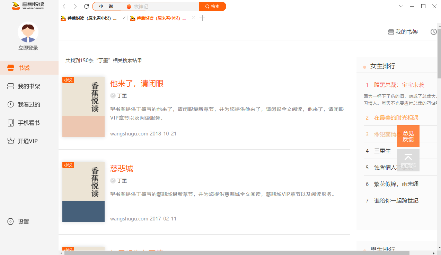Click the user avatar picture
Screen dimensions: 441x255
tap(28, 32)
